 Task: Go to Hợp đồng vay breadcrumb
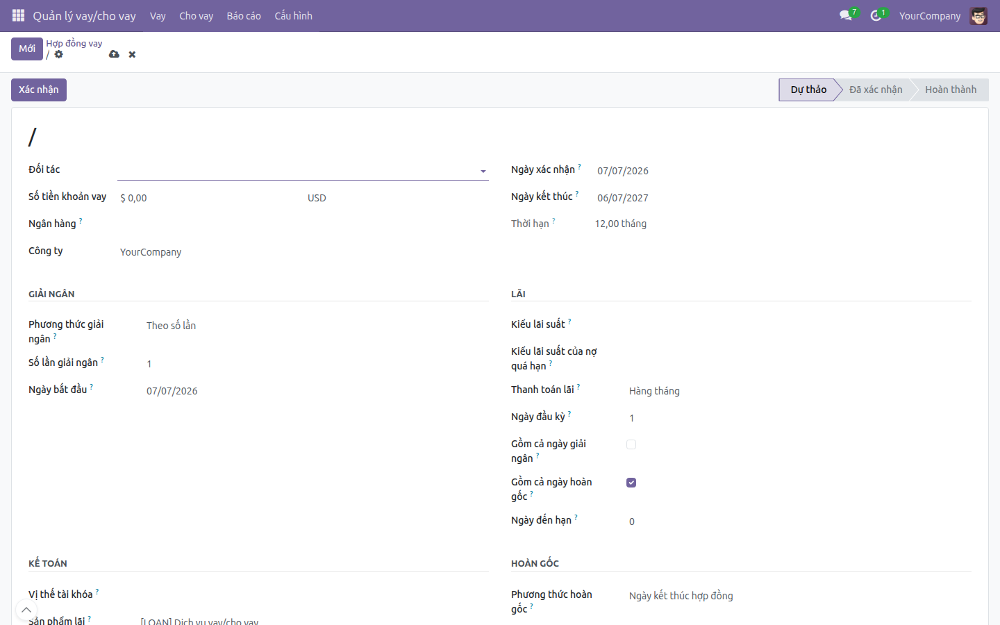[x=74, y=43]
